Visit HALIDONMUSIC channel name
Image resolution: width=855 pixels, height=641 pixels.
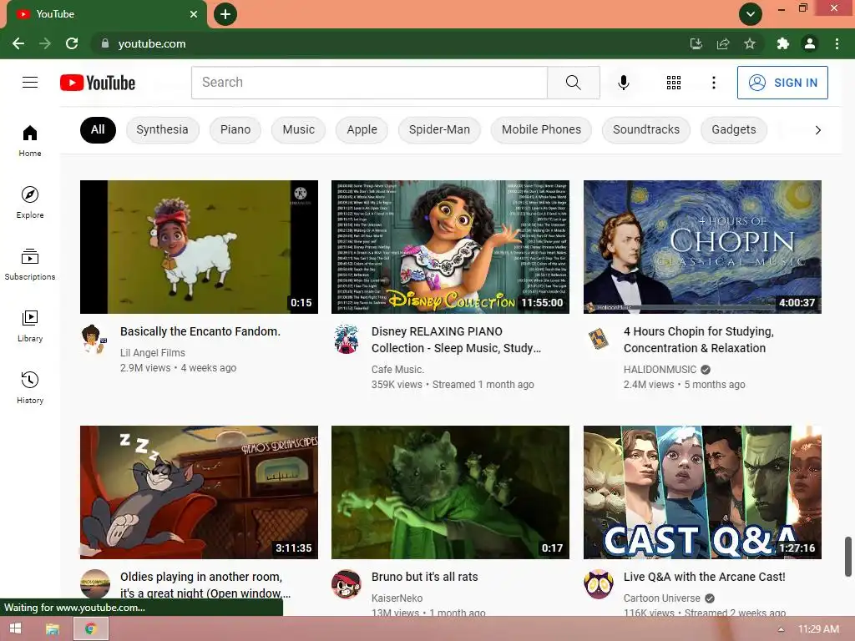pyautogui.click(x=660, y=370)
